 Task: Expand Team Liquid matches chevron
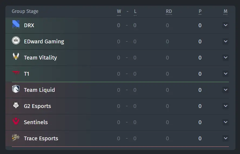point(225,90)
